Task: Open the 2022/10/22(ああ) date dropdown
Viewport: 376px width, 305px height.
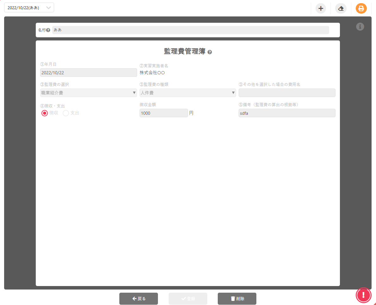Action: pos(29,8)
